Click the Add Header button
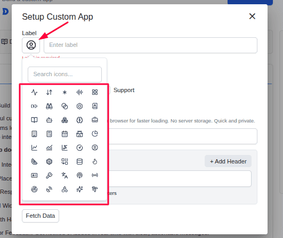 coord(228,161)
